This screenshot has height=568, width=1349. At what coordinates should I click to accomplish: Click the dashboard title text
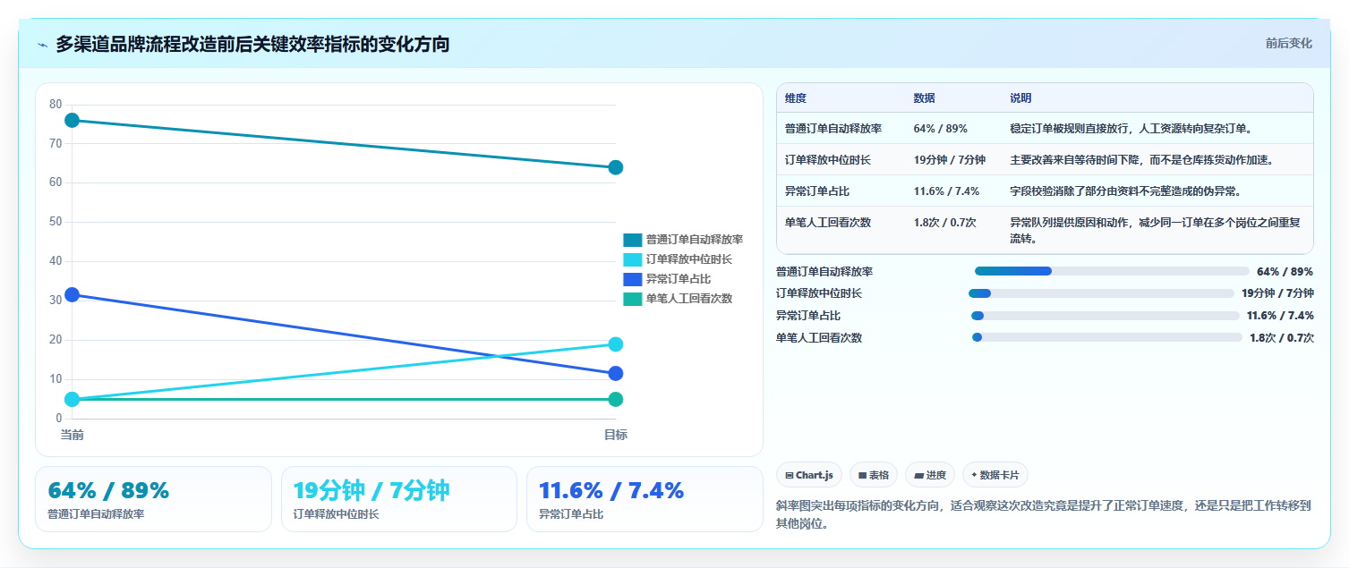(252, 44)
